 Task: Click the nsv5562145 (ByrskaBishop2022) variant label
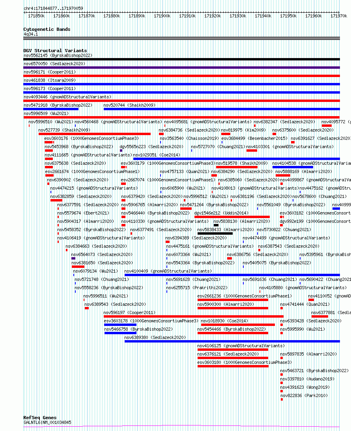58,56
